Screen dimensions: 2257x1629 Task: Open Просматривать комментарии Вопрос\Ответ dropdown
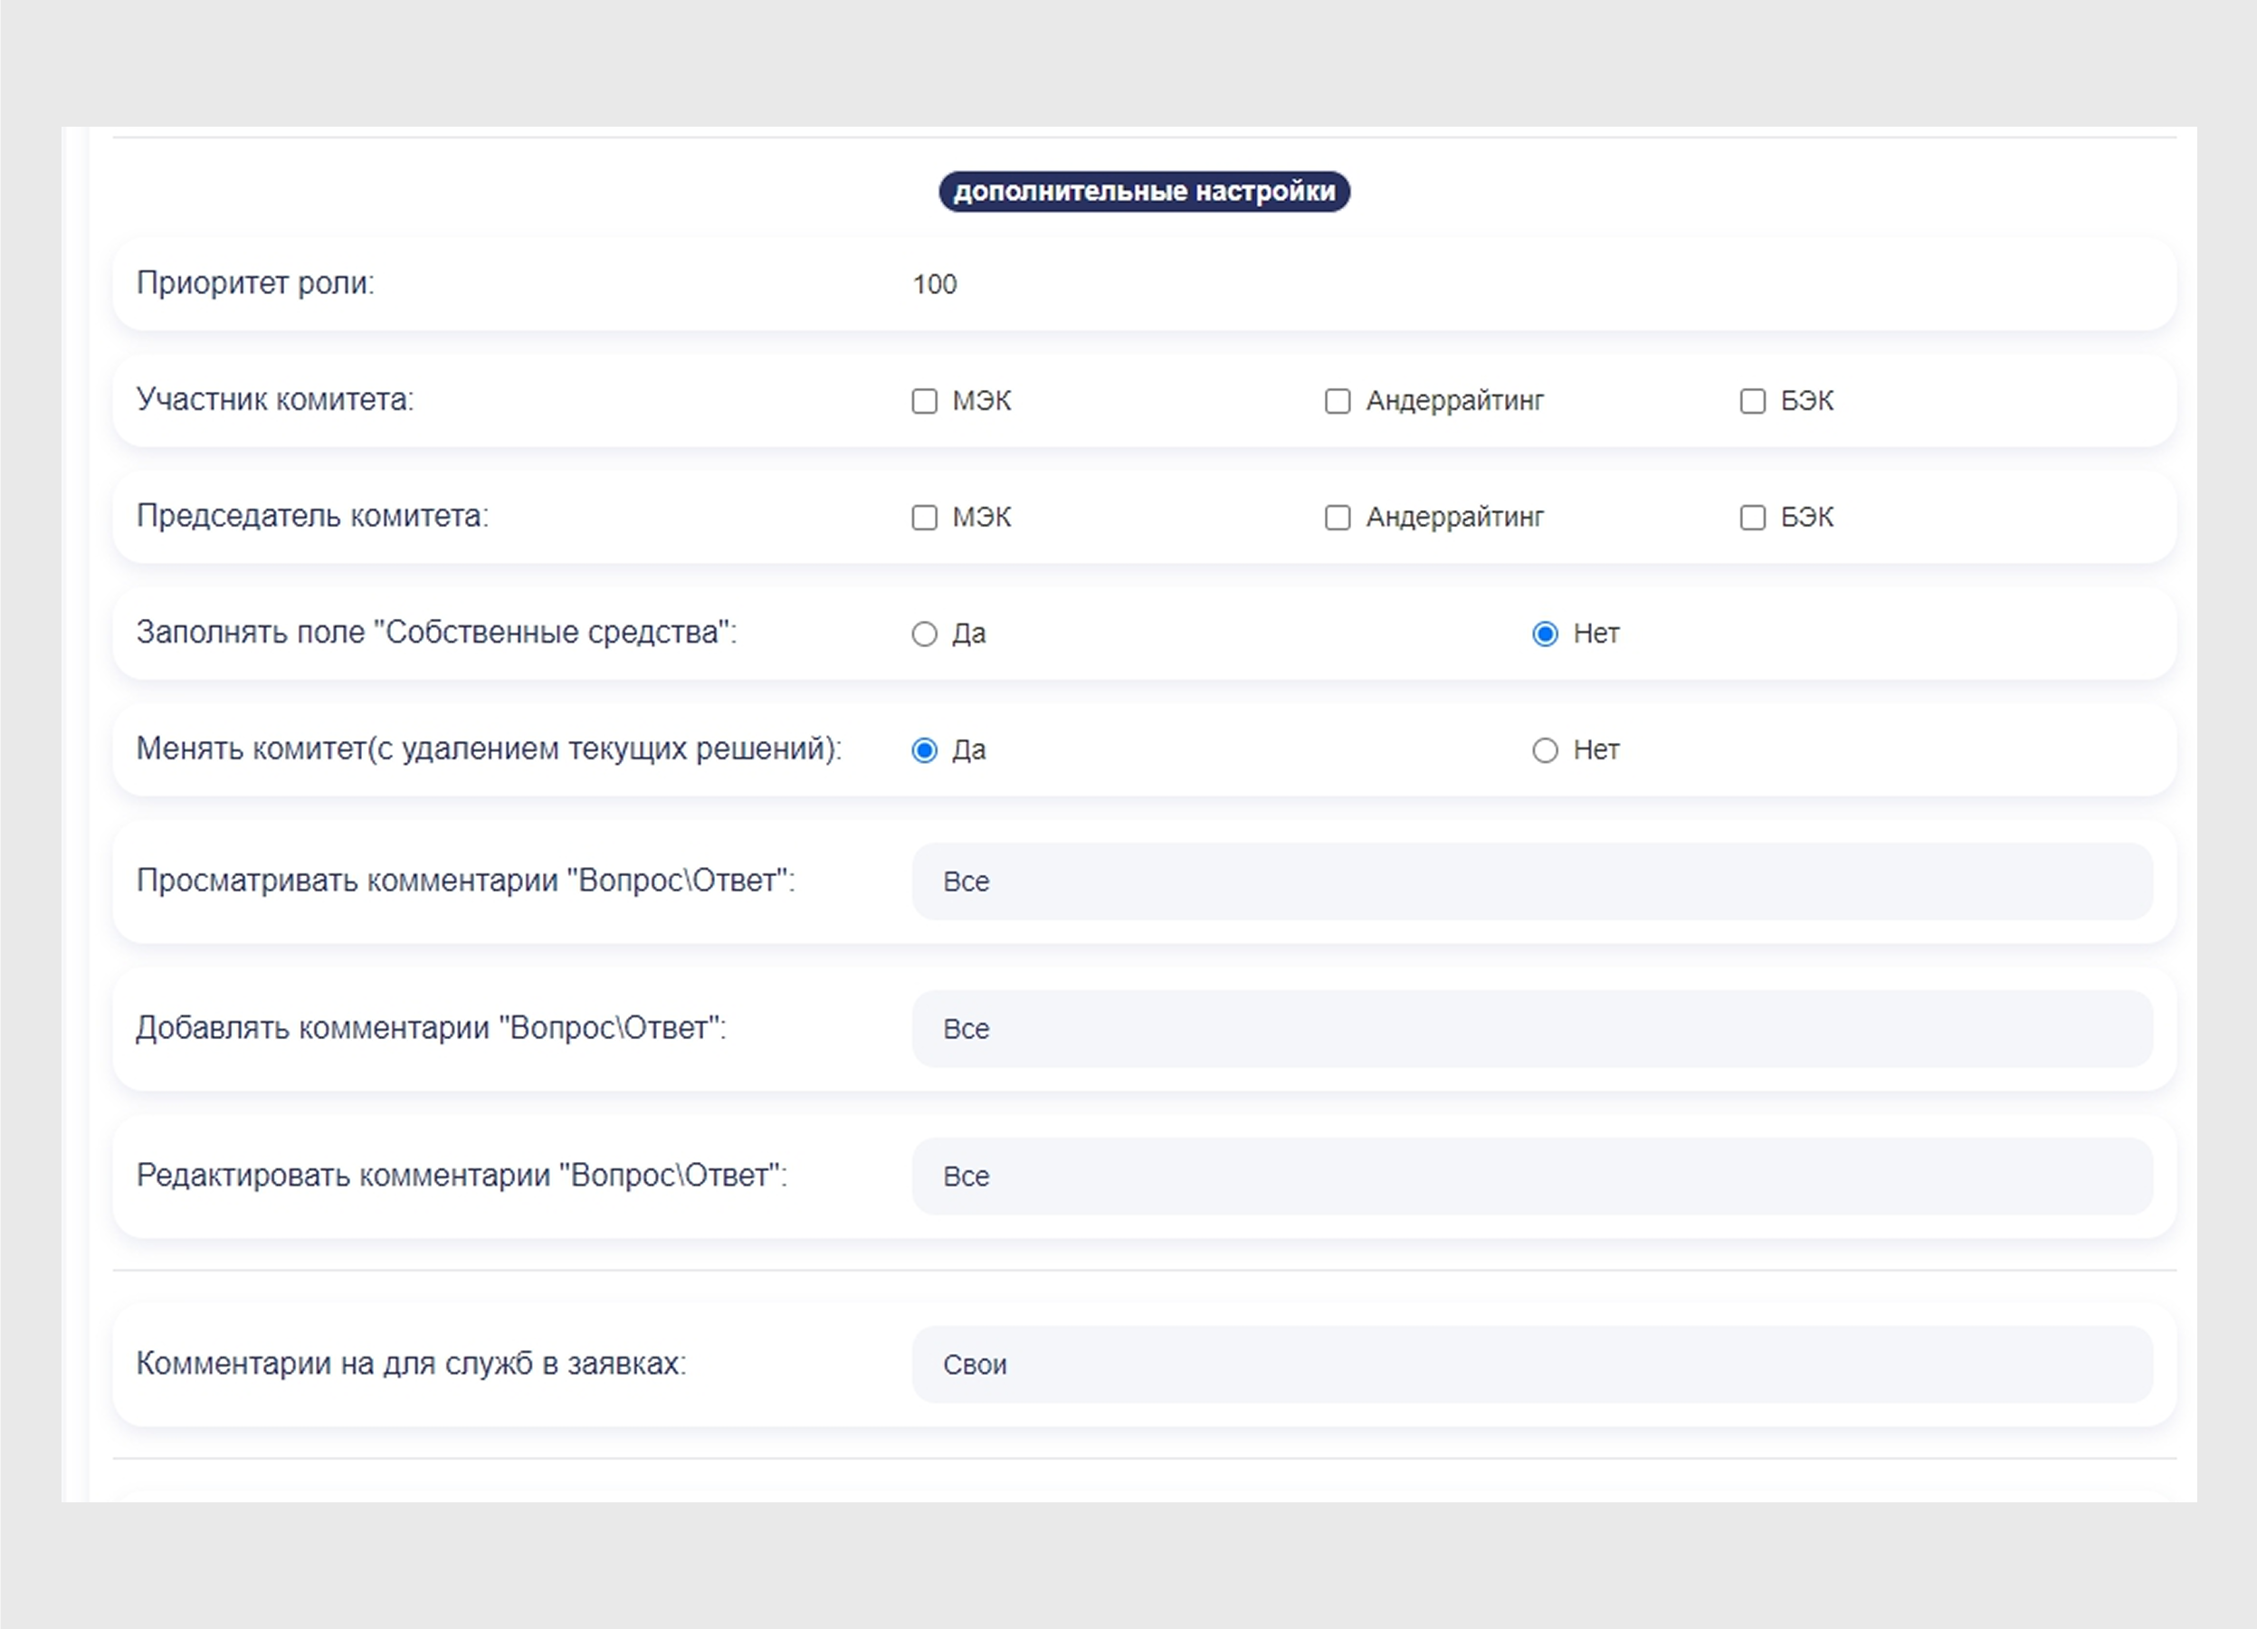(1532, 881)
